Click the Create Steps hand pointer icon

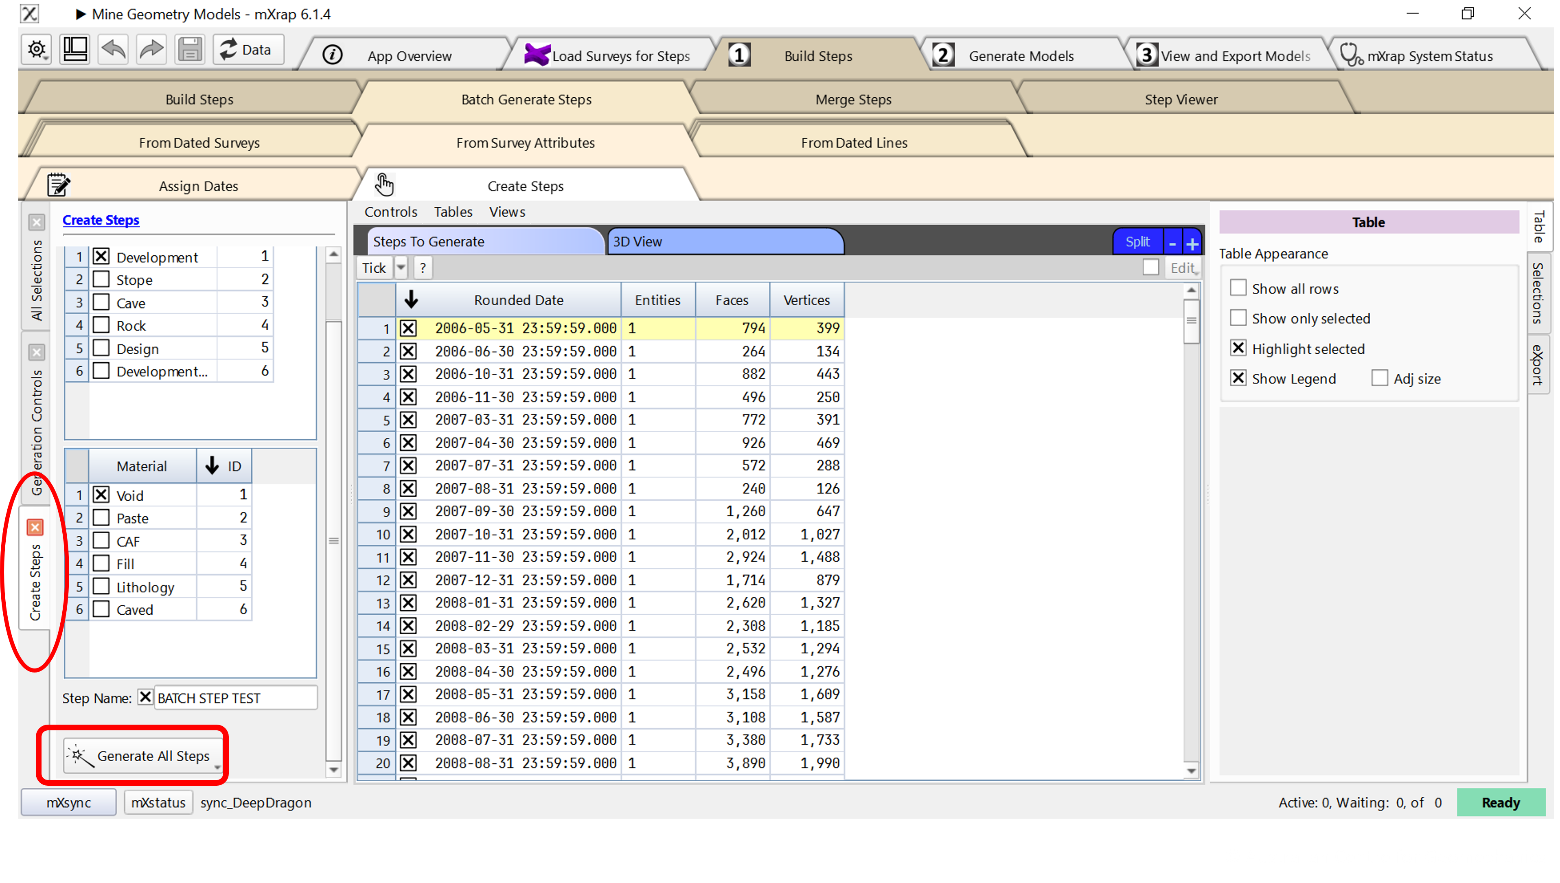coord(384,185)
